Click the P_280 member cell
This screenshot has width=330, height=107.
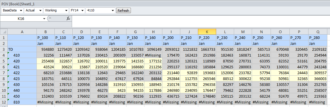coord(318,38)
